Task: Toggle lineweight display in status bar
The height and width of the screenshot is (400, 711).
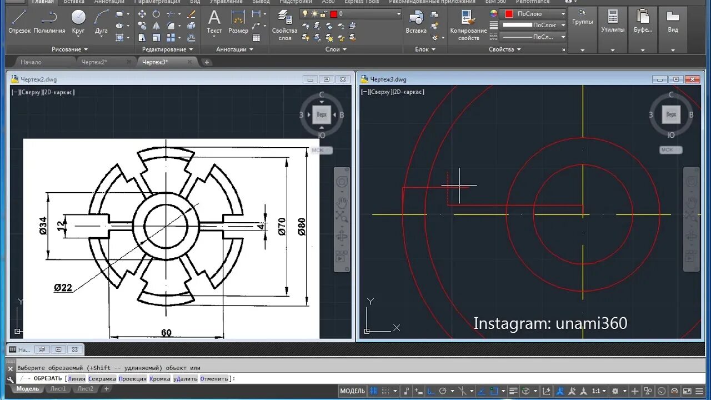Action: coord(513,391)
